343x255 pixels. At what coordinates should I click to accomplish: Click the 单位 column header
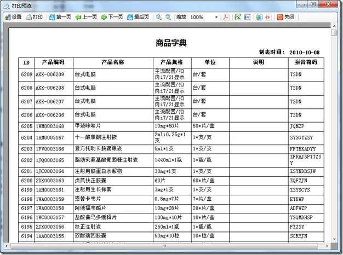click(210, 62)
